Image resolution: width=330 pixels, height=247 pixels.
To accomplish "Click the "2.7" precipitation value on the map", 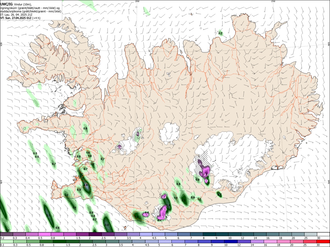I will 220,195.
